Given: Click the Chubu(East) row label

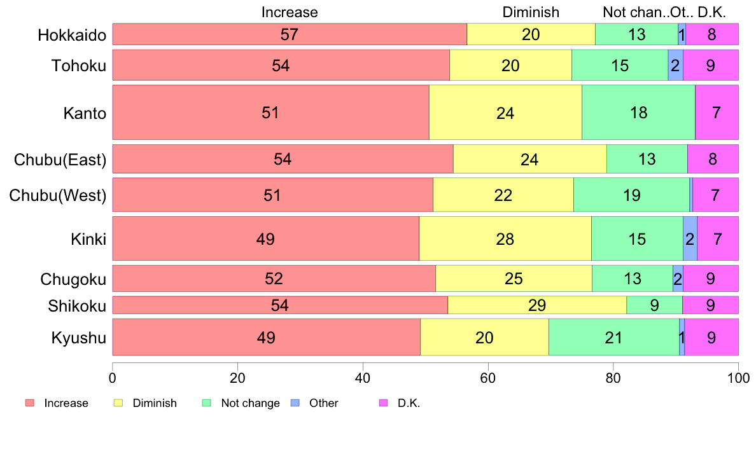Looking at the screenshot, I should pyautogui.click(x=60, y=160).
